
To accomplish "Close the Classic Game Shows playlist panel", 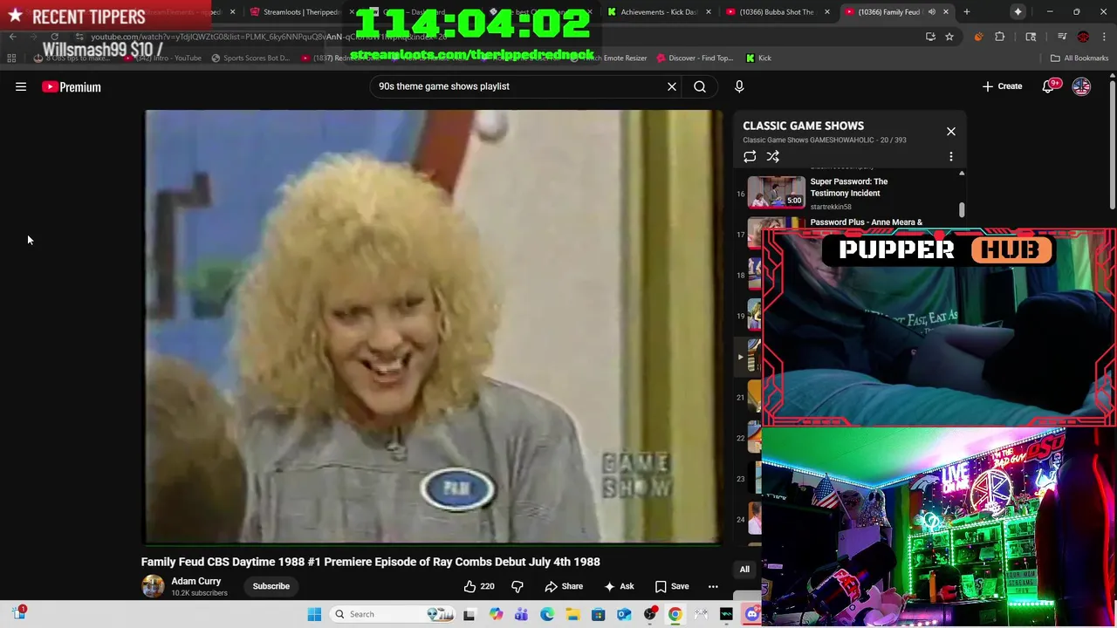I will pyautogui.click(x=951, y=132).
